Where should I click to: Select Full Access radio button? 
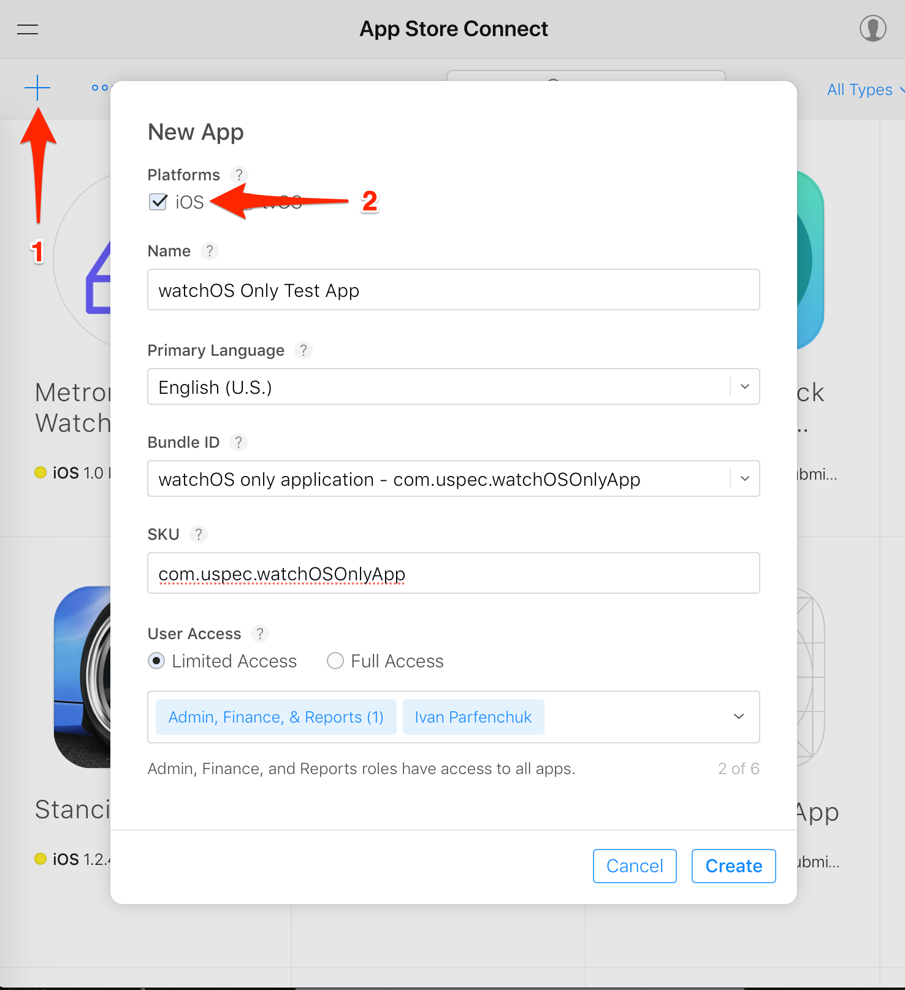coord(335,661)
